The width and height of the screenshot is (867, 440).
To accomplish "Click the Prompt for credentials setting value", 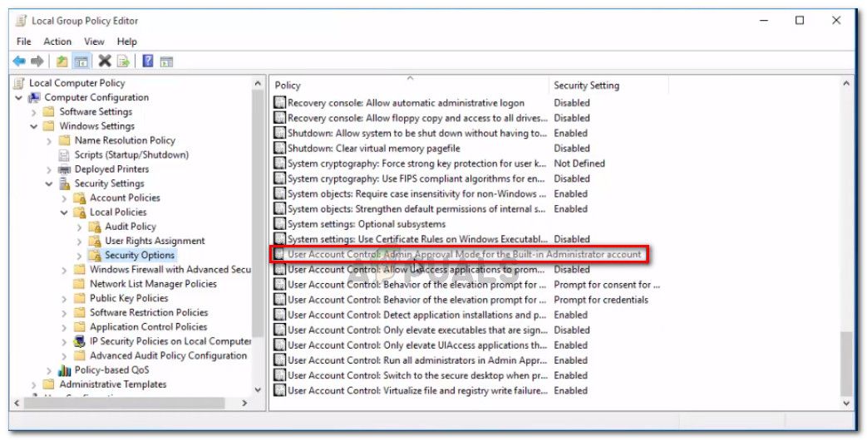I will 601,300.
